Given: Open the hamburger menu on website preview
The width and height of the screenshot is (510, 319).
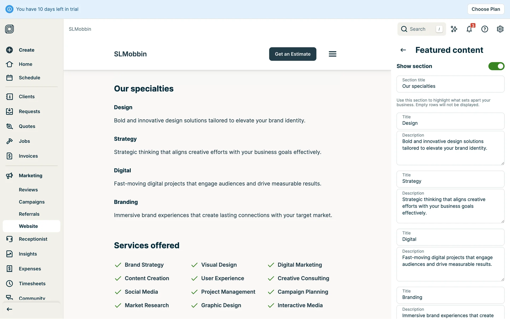Looking at the screenshot, I should [332, 54].
